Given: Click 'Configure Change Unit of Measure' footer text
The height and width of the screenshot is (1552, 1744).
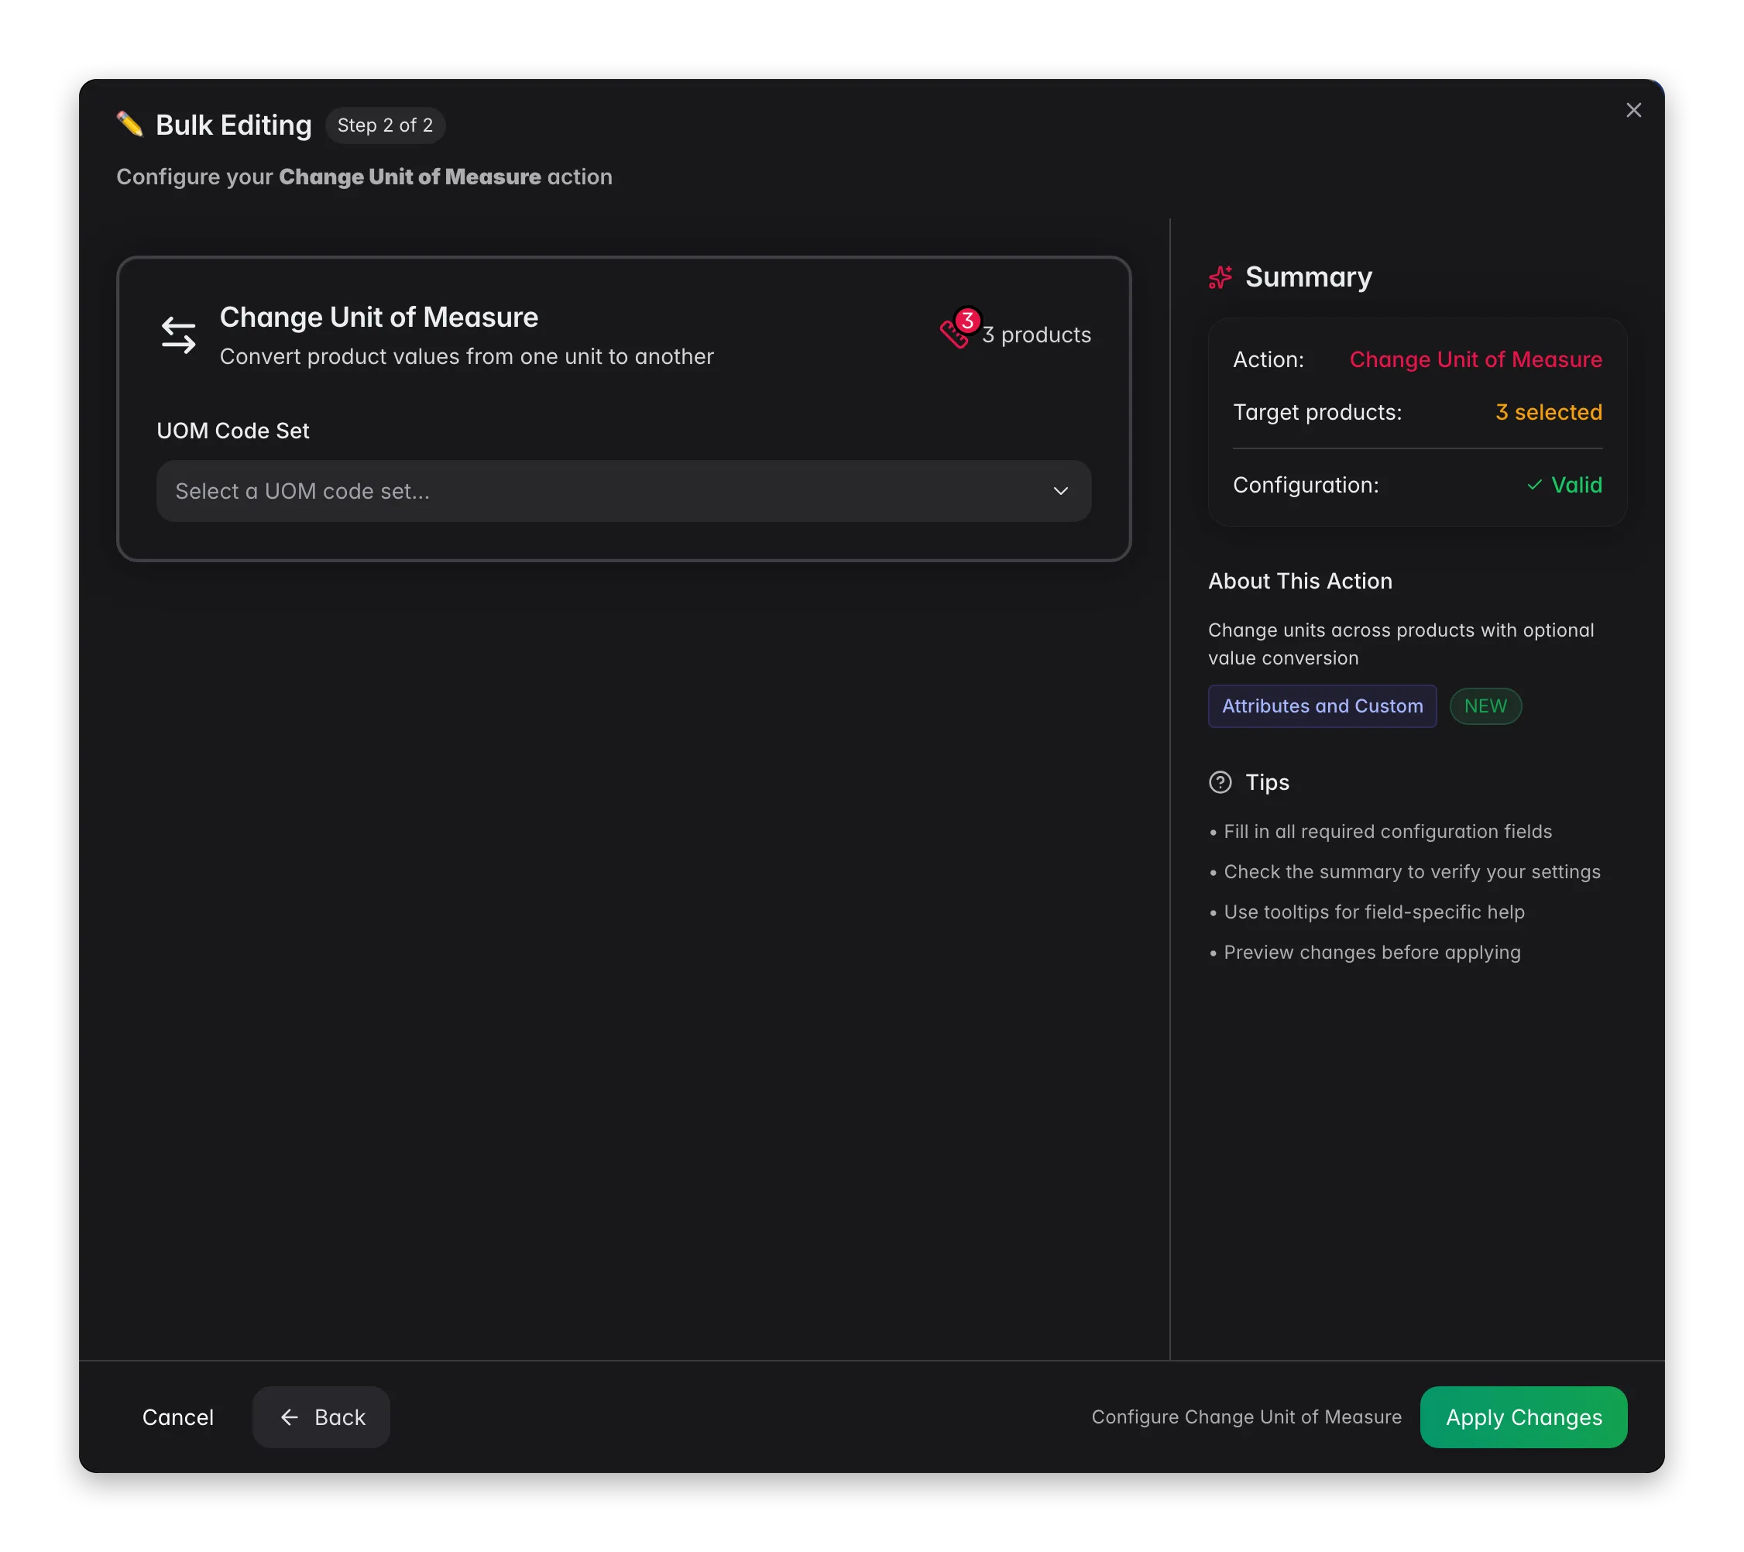Looking at the screenshot, I should (1247, 1417).
